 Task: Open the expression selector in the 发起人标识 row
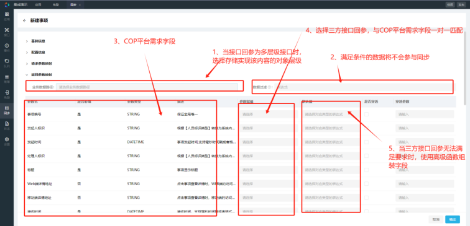coord(331,128)
